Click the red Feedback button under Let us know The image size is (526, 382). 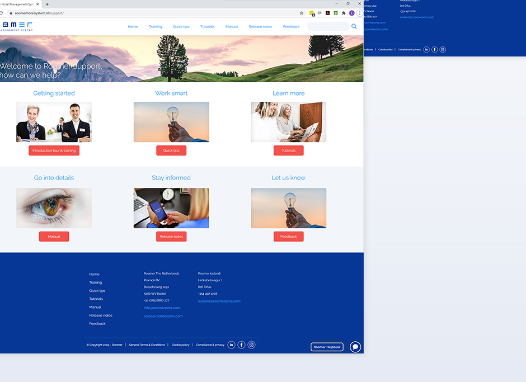click(288, 237)
